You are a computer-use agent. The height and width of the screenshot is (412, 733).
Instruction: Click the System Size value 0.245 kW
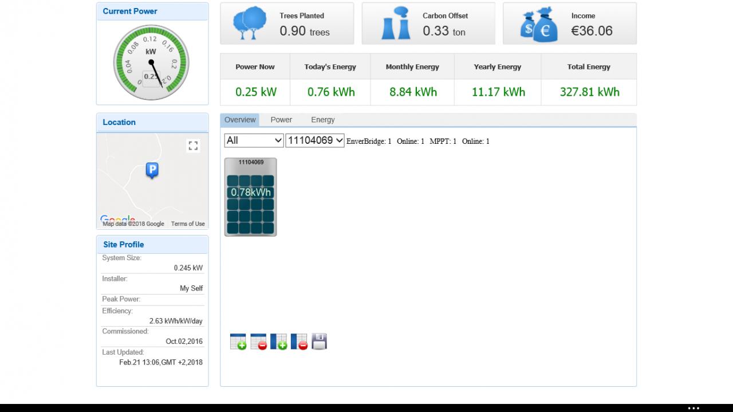click(x=188, y=268)
